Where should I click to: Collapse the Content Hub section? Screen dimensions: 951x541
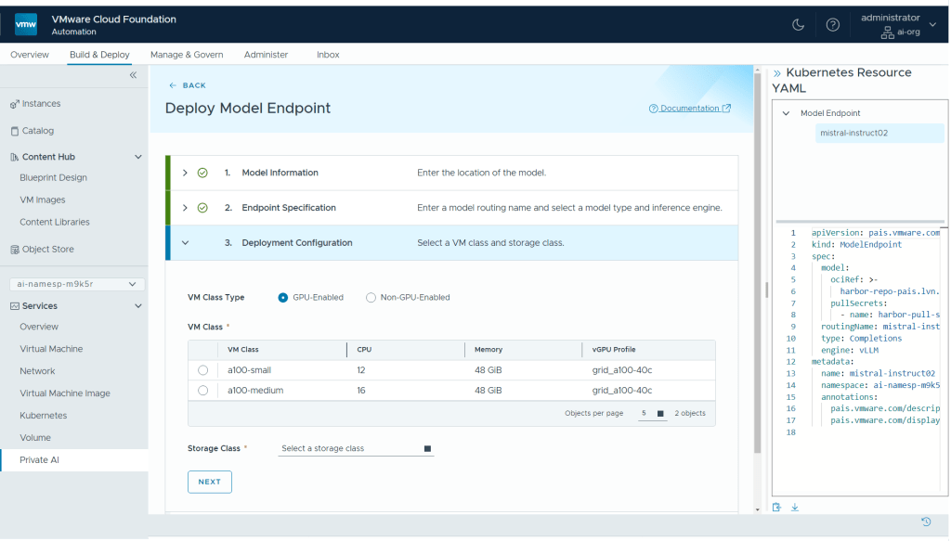pyautogui.click(x=138, y=157)
